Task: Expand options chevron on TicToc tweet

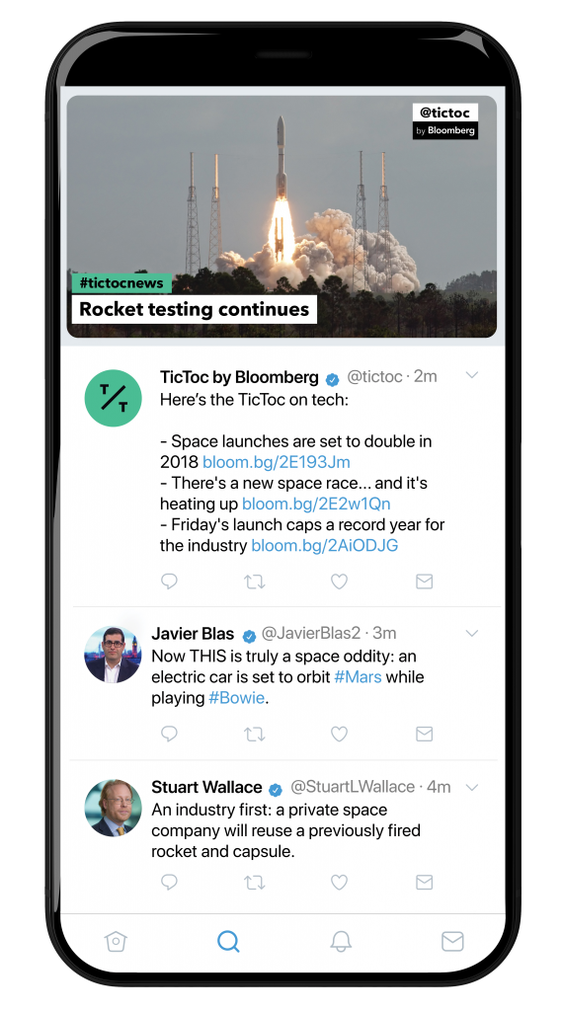Action: (472, 375)
